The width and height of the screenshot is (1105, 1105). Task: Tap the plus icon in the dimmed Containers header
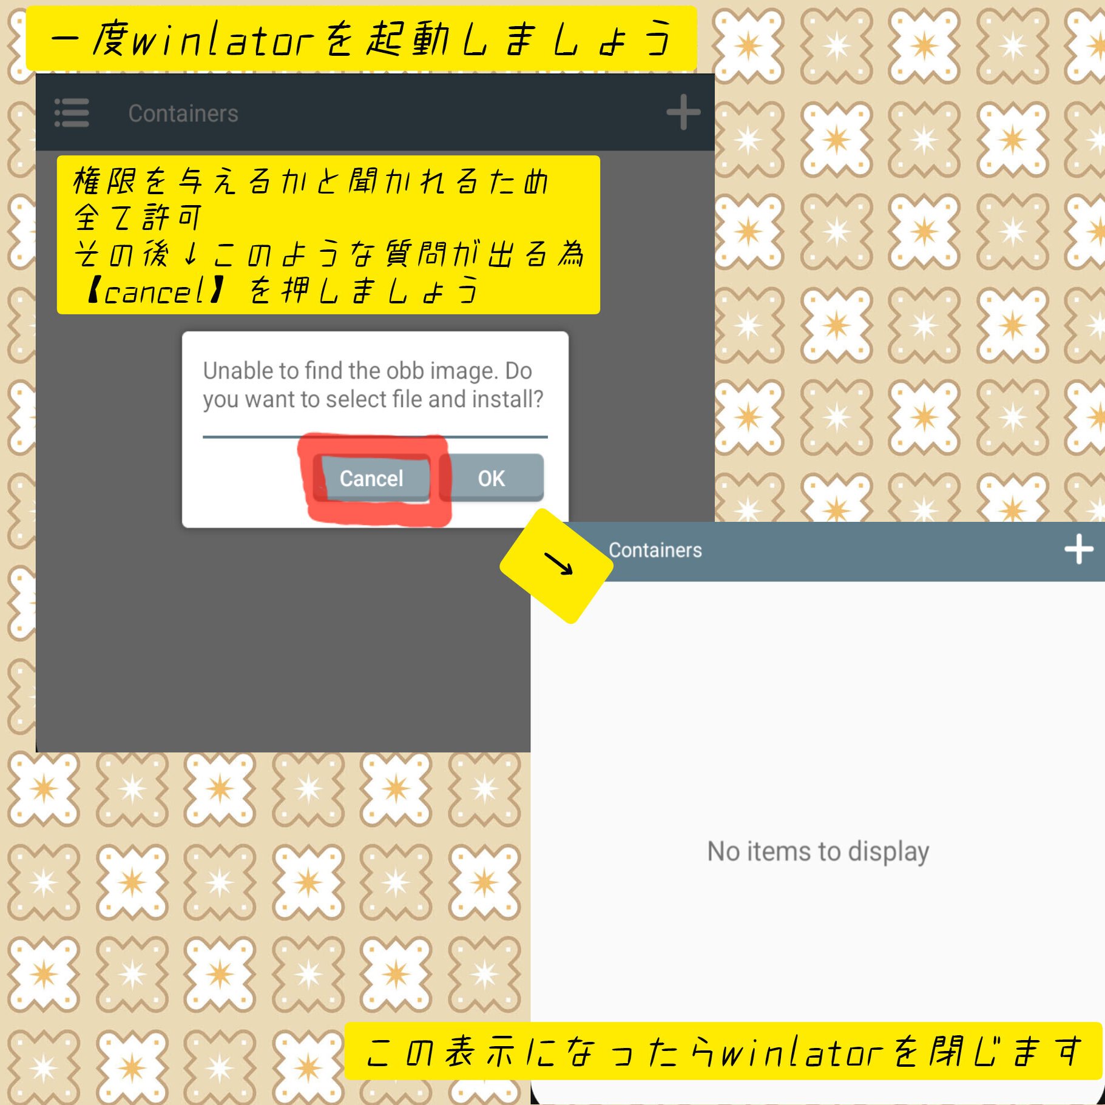pyautogui.click(x=683, y=112)
